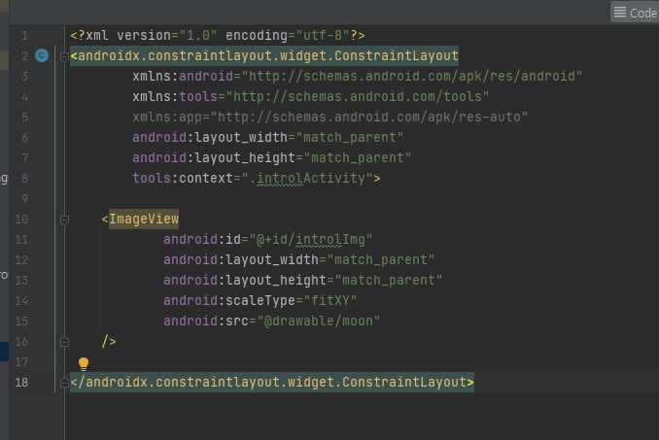The height and width of the screenshot is (440, 659).
Task: Fold at closing ConstraintLayout tag marker
Action: 64,383
